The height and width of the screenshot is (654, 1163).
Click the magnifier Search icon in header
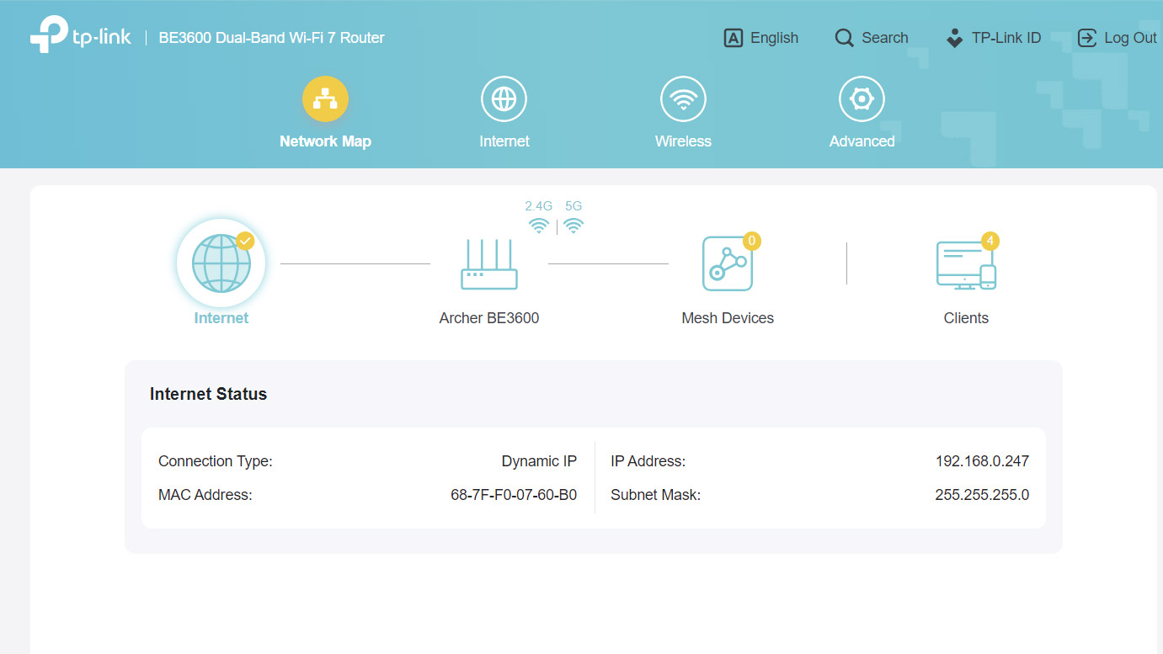point(844,38)
